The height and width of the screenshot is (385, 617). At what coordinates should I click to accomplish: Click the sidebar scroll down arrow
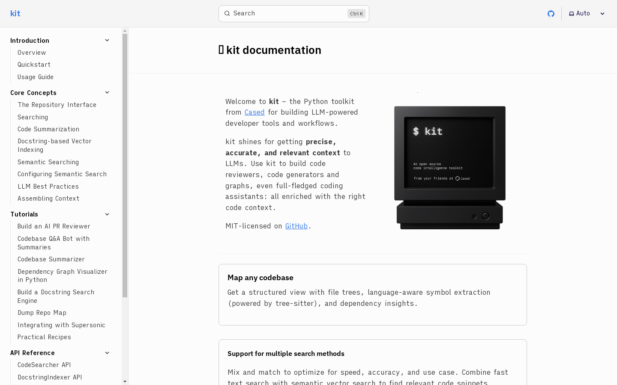125,382
